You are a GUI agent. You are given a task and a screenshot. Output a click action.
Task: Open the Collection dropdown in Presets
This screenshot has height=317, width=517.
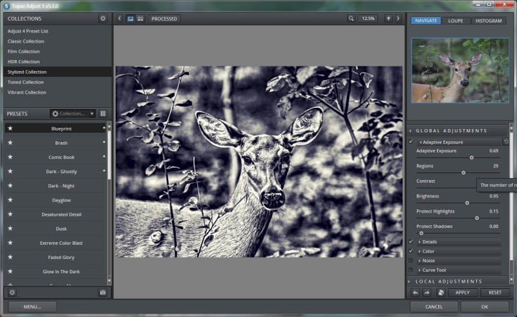click(x=72, y=114)
